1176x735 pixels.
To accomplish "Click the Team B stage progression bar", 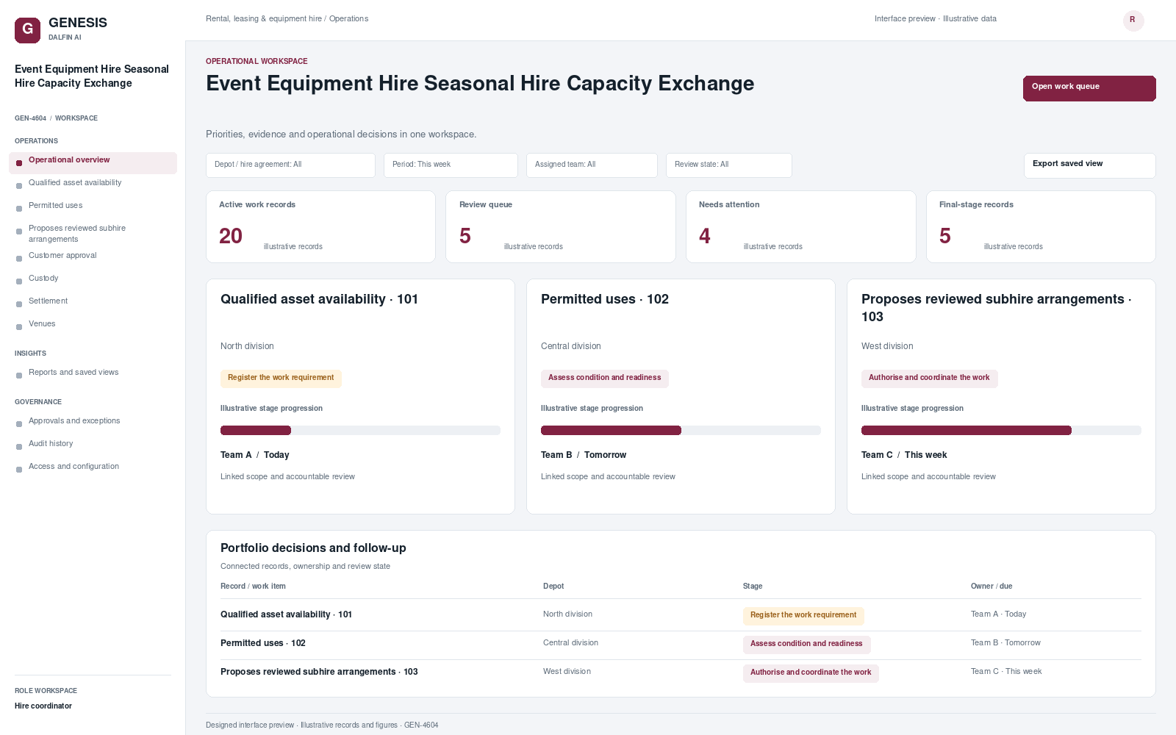I will coord(681,431).
